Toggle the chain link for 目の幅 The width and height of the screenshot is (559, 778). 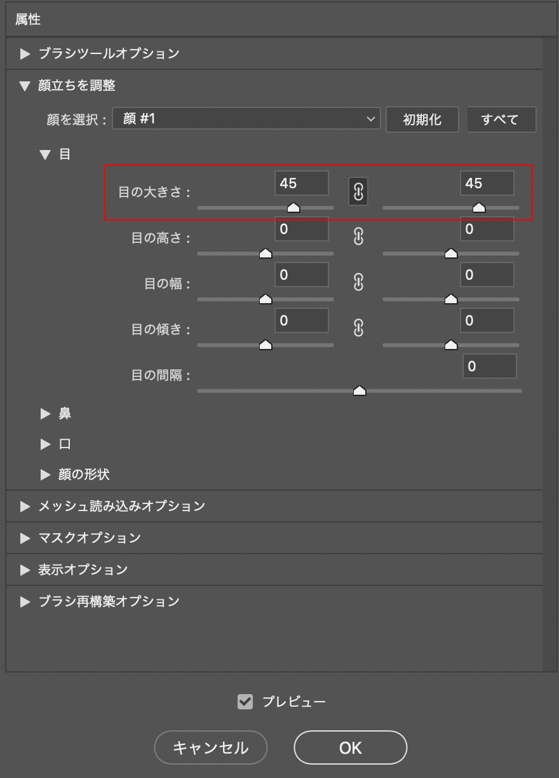tap(358, 283)
